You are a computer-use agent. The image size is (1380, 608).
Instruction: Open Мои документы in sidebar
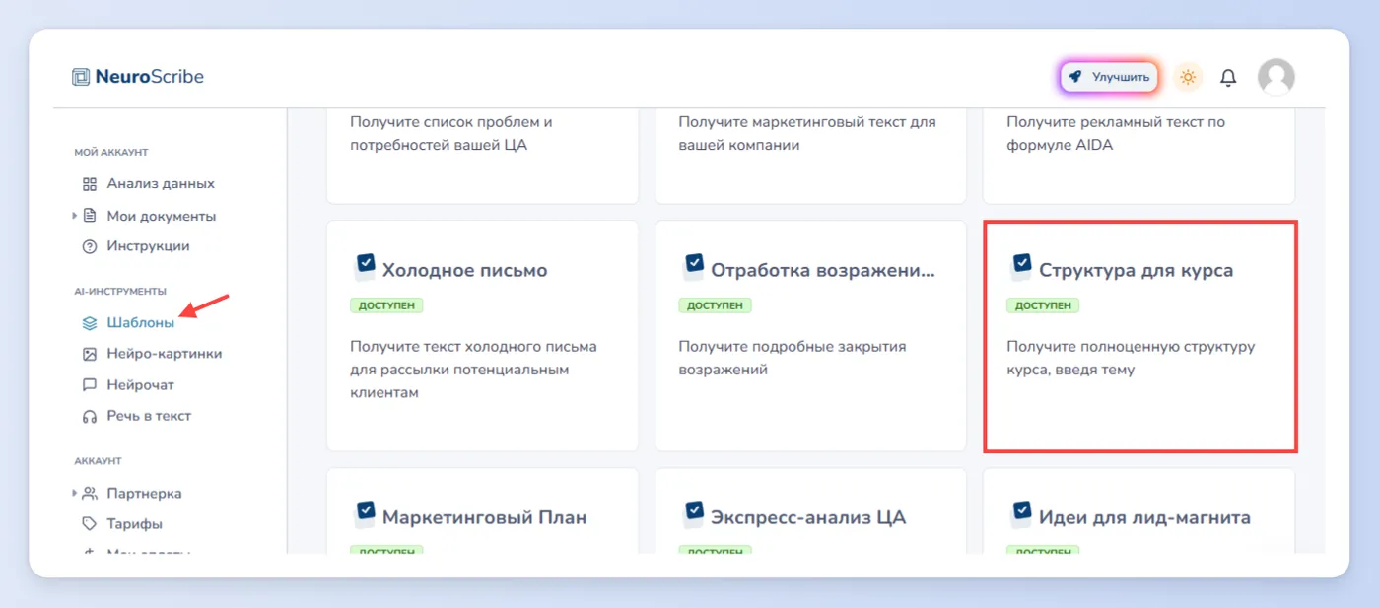point(162,216)
